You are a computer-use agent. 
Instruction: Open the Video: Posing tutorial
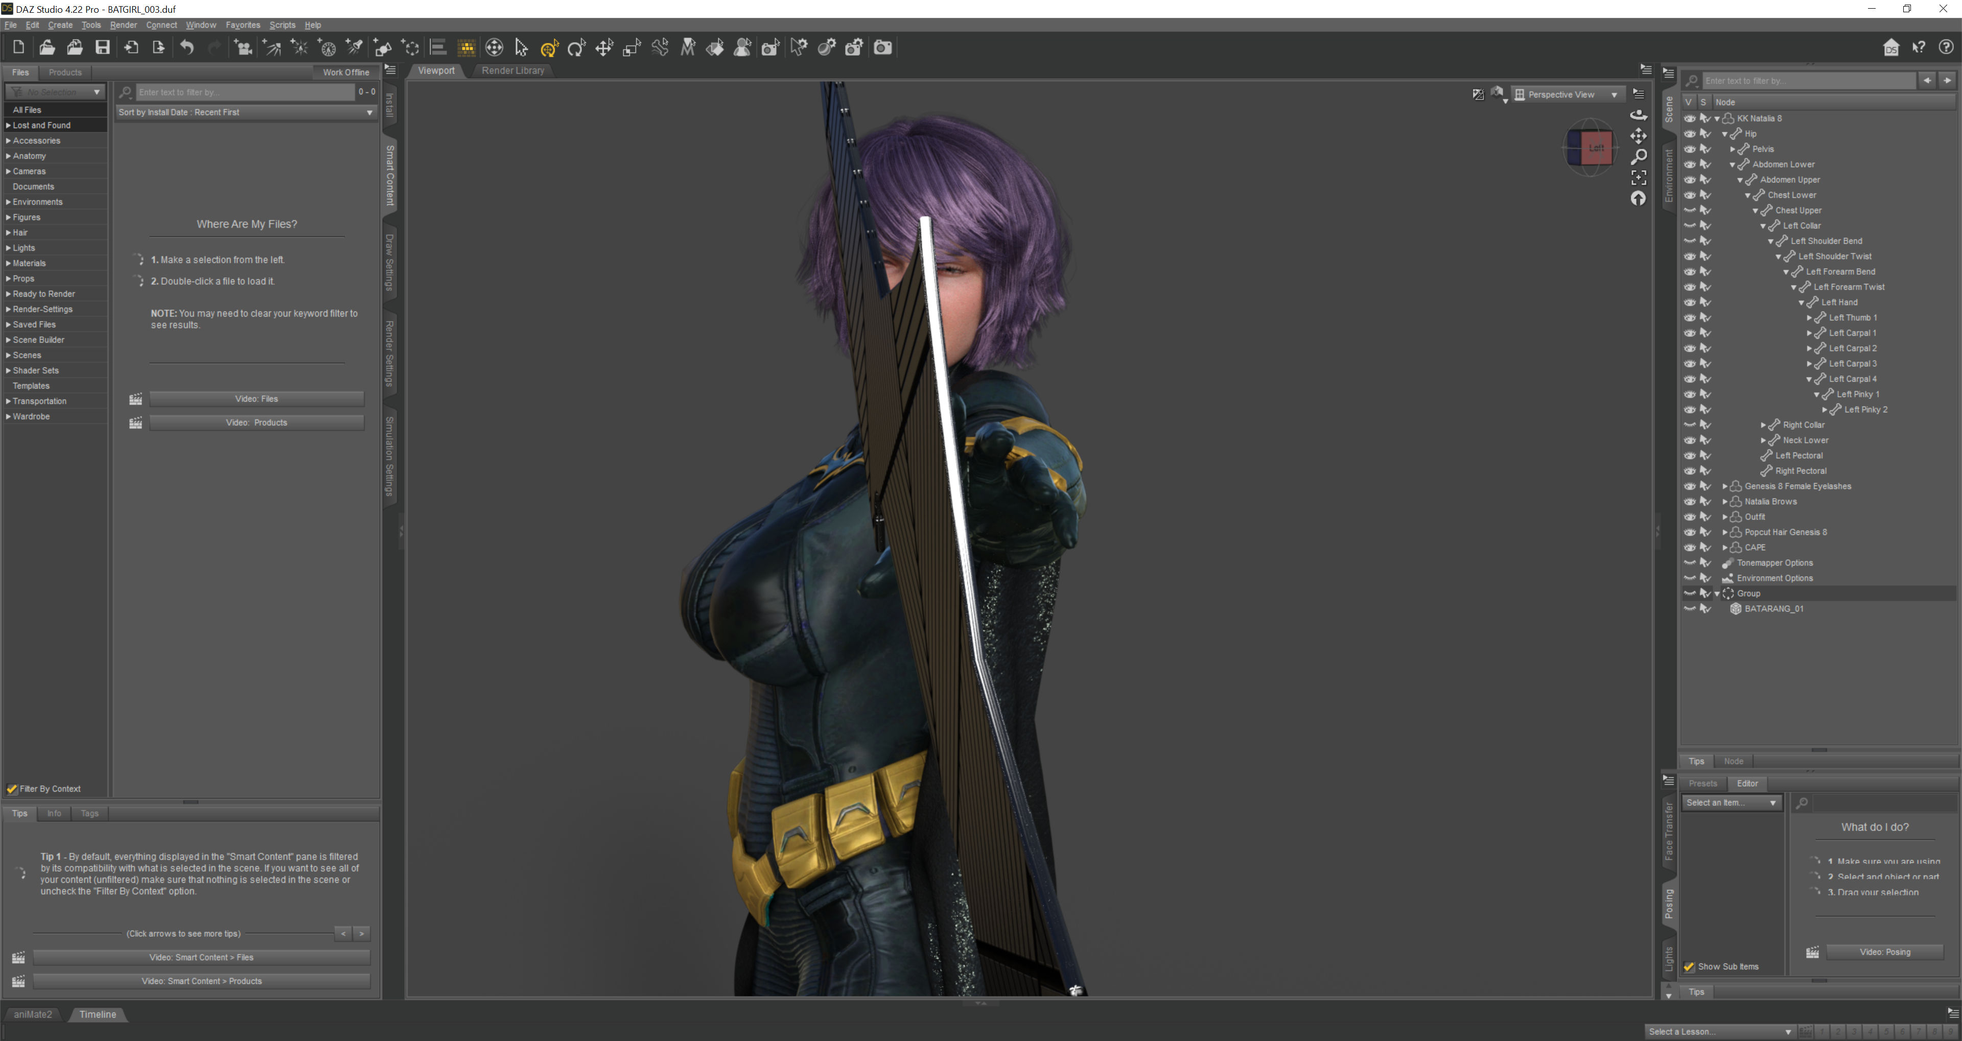tap(1885, 952)
